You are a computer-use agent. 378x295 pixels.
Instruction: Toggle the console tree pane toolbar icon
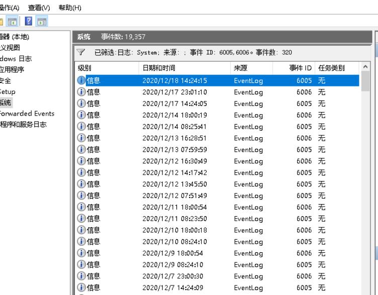click(x=12, y=21)
